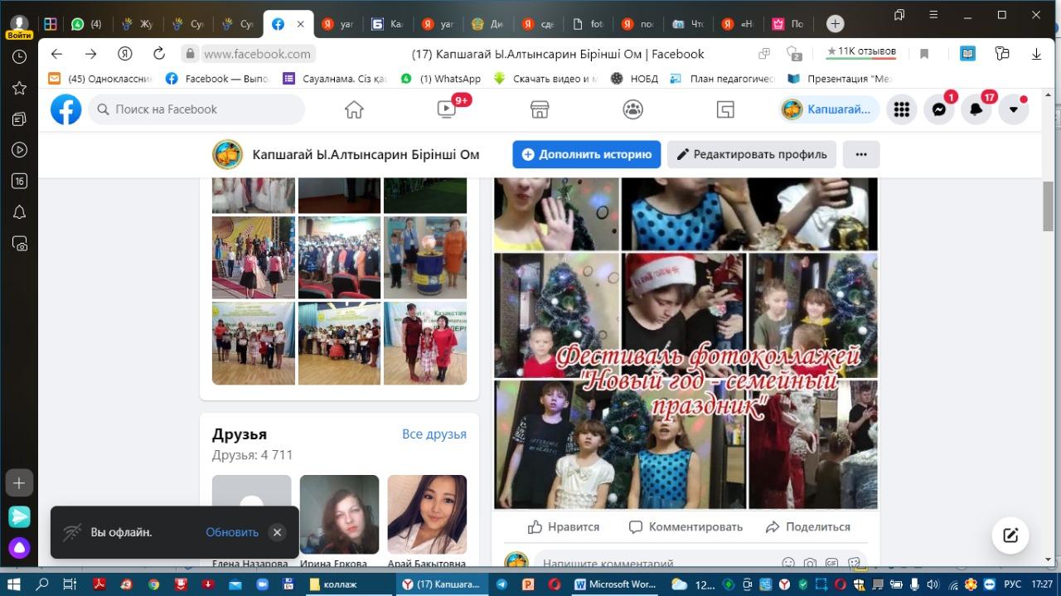Viewport: 1061px width, 596px height.
Task: Open the Facebook apps grid menu
Action: tap(901, 109)
